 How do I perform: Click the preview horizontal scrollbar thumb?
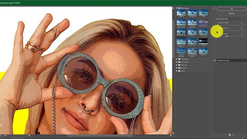[100, 136]
